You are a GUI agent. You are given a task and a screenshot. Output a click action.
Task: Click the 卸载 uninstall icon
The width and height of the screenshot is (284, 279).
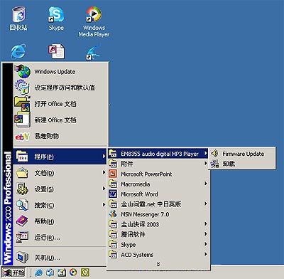click(215, 164)
